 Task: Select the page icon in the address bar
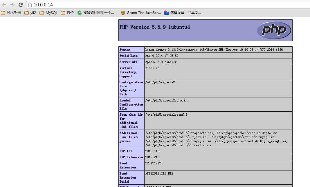click(x=30, y=5)
